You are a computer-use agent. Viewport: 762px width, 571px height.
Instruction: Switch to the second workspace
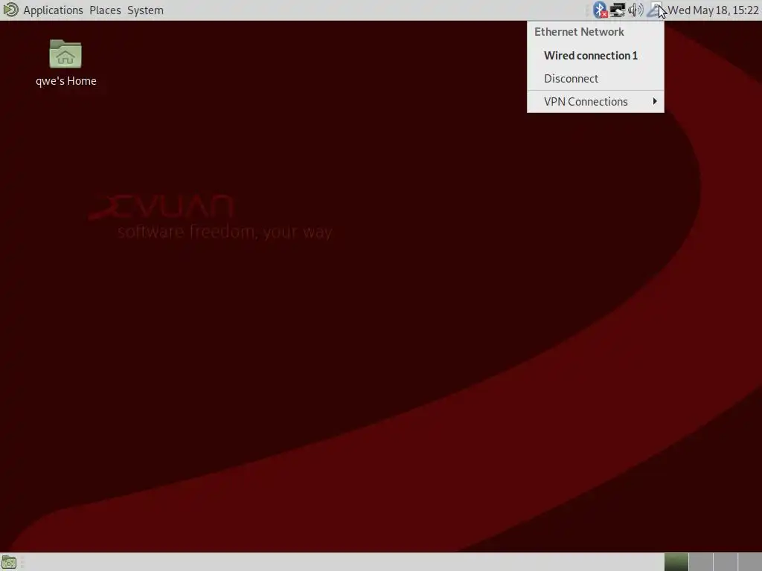(701, 562)
